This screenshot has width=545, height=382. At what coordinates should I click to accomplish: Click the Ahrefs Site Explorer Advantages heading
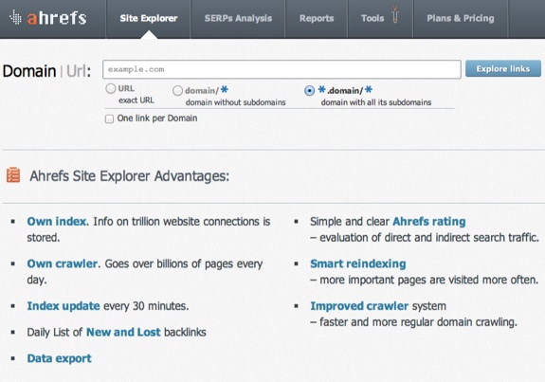pyautogui.click(x=130, y=176)
